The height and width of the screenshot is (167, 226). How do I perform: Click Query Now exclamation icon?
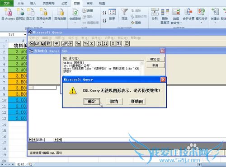(113, 43)
